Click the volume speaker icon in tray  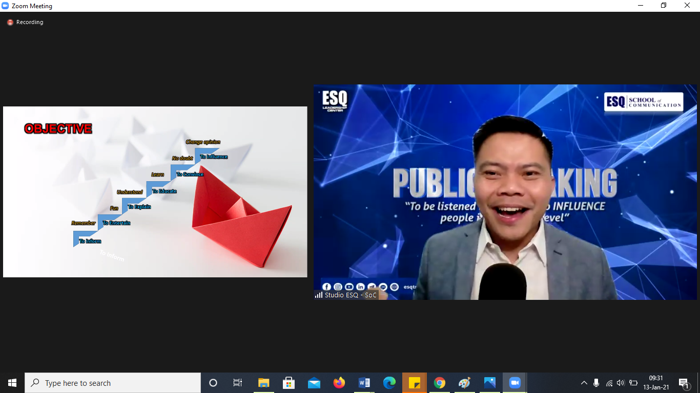click(621, 383)
